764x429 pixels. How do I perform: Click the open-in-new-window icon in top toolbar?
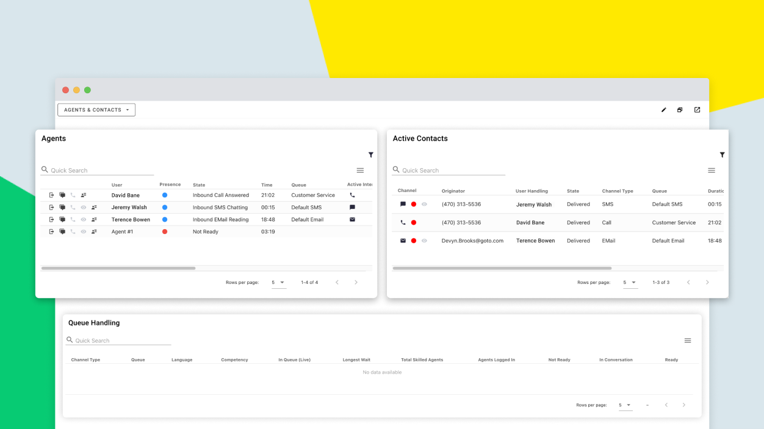point(697,110)
